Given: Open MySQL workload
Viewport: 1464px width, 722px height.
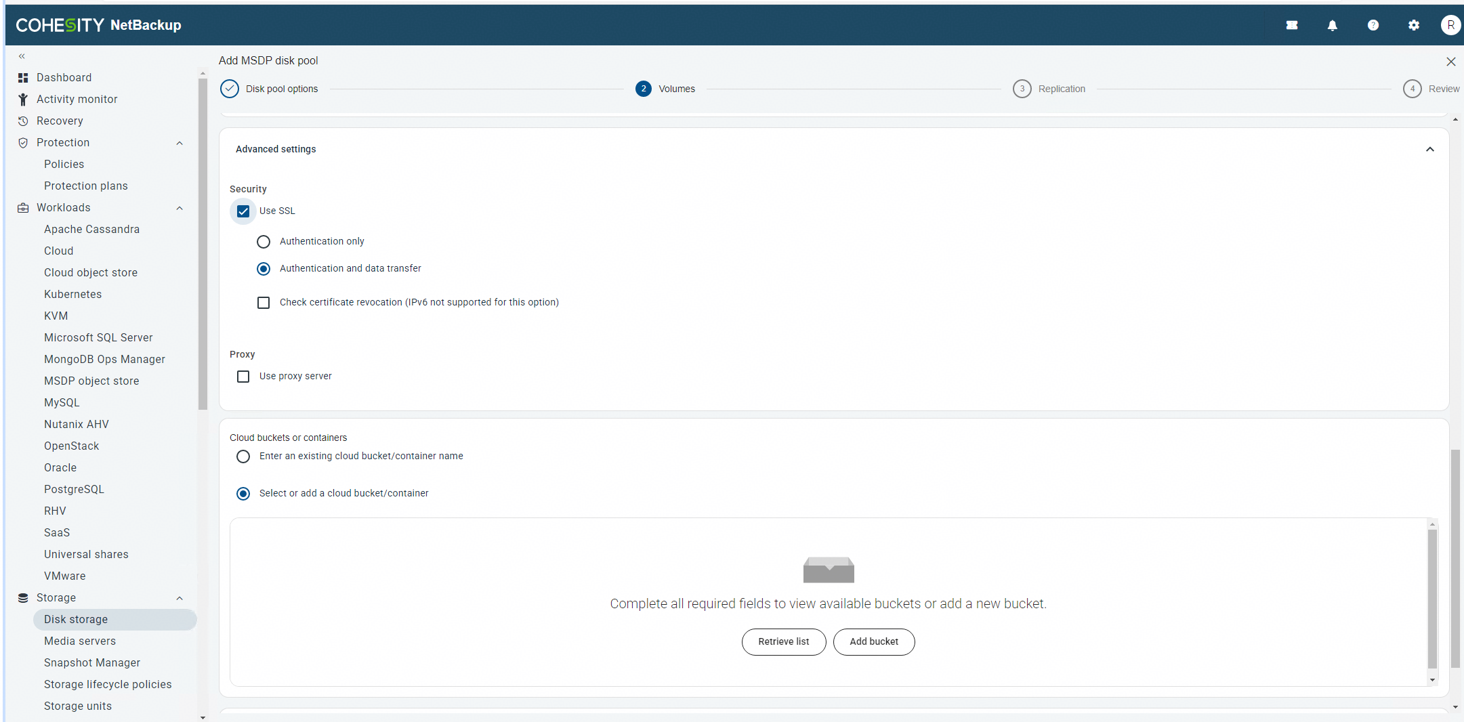Looking at the screenshot, I should point(62,403).
